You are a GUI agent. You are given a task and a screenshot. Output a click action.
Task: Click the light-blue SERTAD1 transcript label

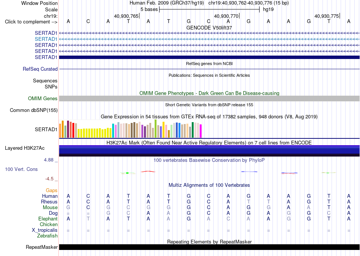[46, 39]
